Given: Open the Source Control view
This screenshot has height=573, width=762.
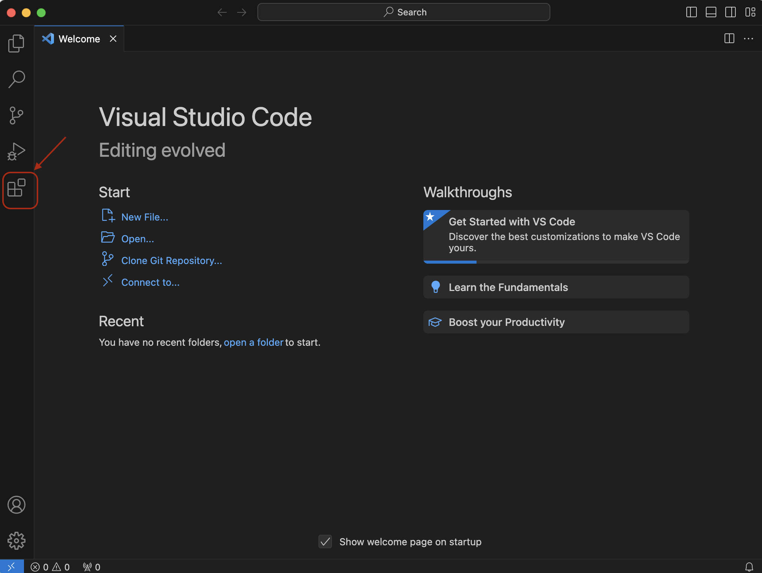Looking at the screenshot, I should pyautogui.click(x=16, y=115).
